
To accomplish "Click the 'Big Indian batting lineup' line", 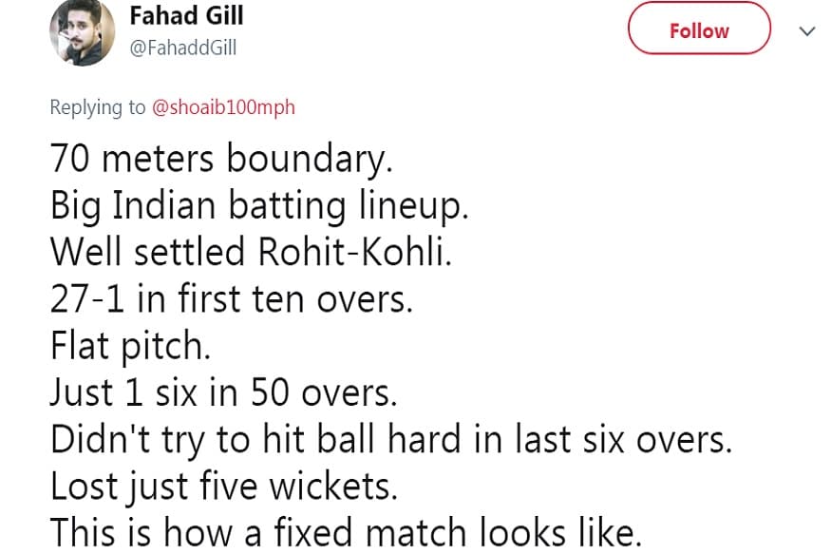I will (259, 205).
